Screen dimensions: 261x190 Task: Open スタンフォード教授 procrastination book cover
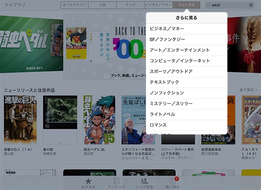134,120
